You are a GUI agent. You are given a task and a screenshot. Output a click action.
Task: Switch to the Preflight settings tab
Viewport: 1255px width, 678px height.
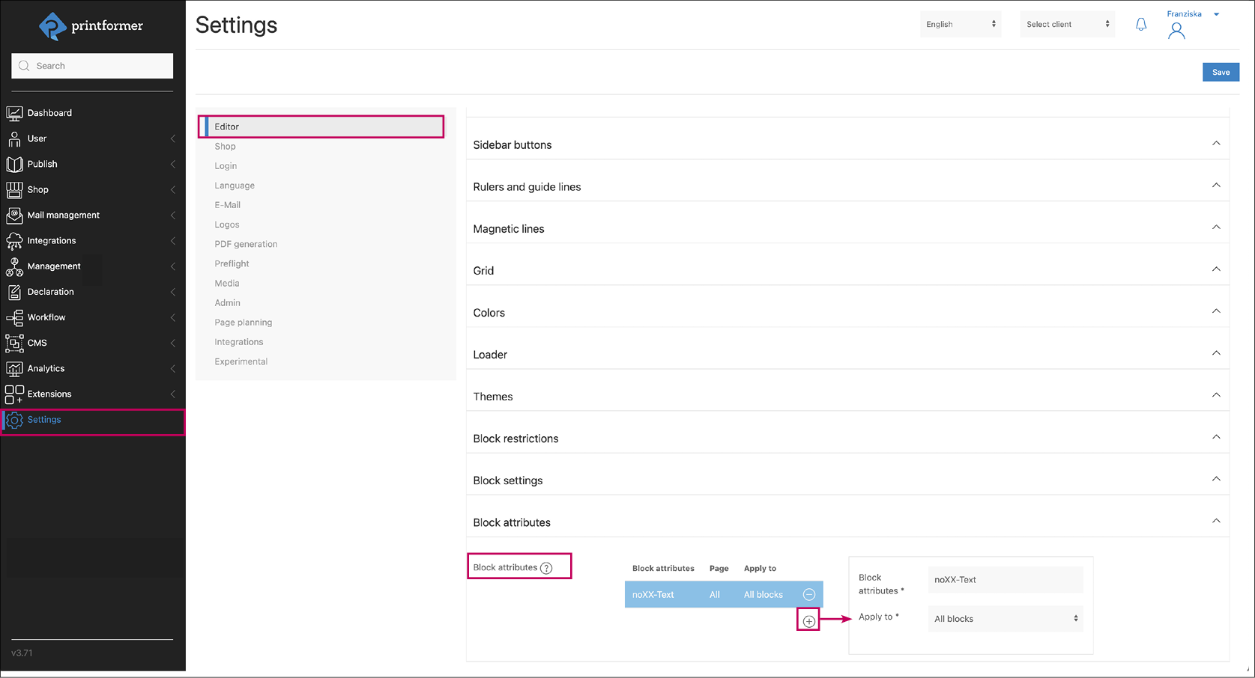232,263
